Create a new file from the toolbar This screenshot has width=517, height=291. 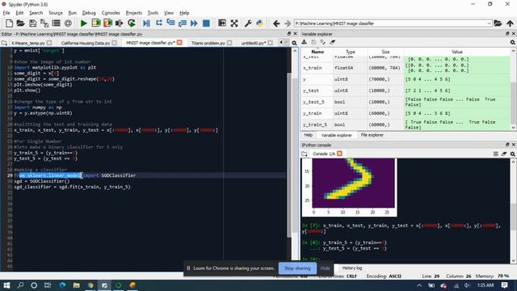pyautogui.click(x=9, y=23)
